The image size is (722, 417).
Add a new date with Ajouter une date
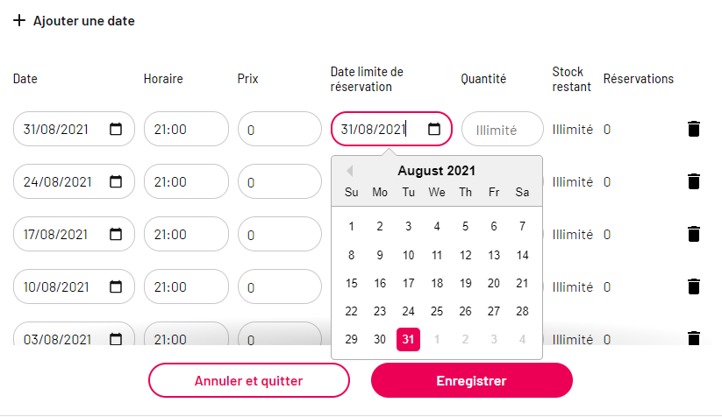pos(74,21)
